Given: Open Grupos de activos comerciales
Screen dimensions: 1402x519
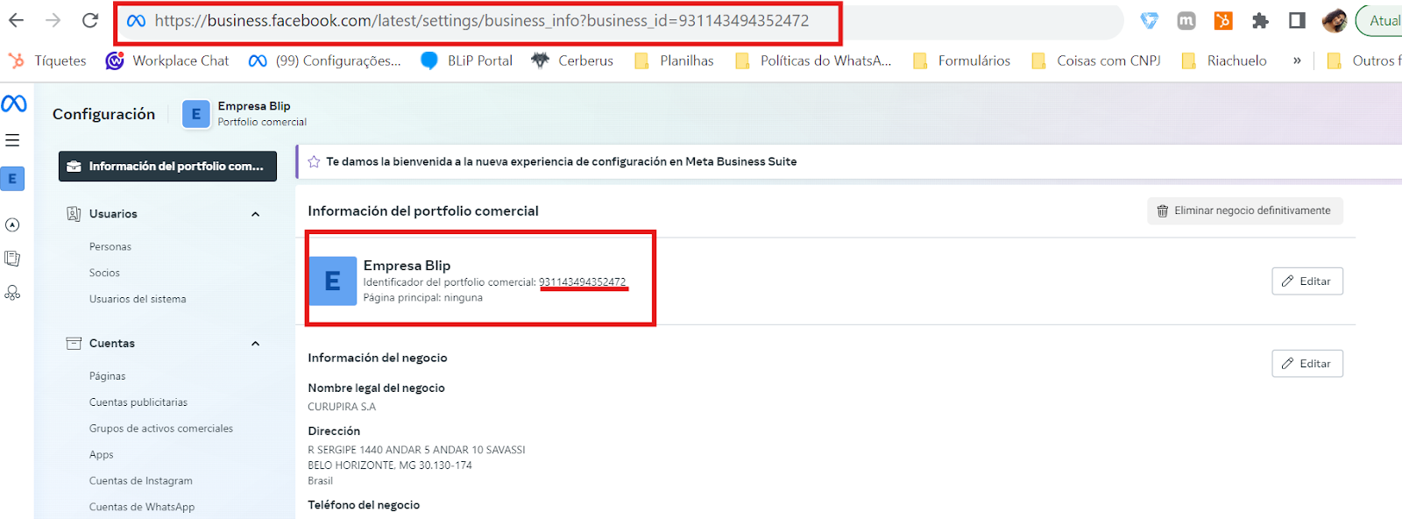Looking at the screenshot, I should coord(161,429).
